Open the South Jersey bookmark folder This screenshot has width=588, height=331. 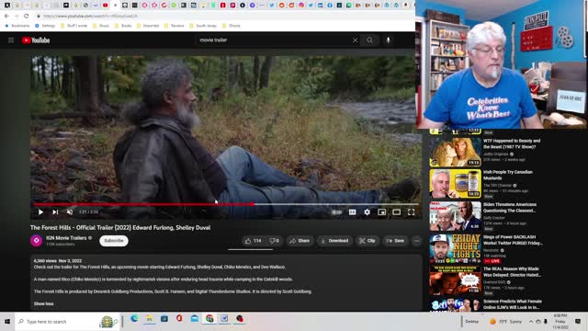coord(203,26)
